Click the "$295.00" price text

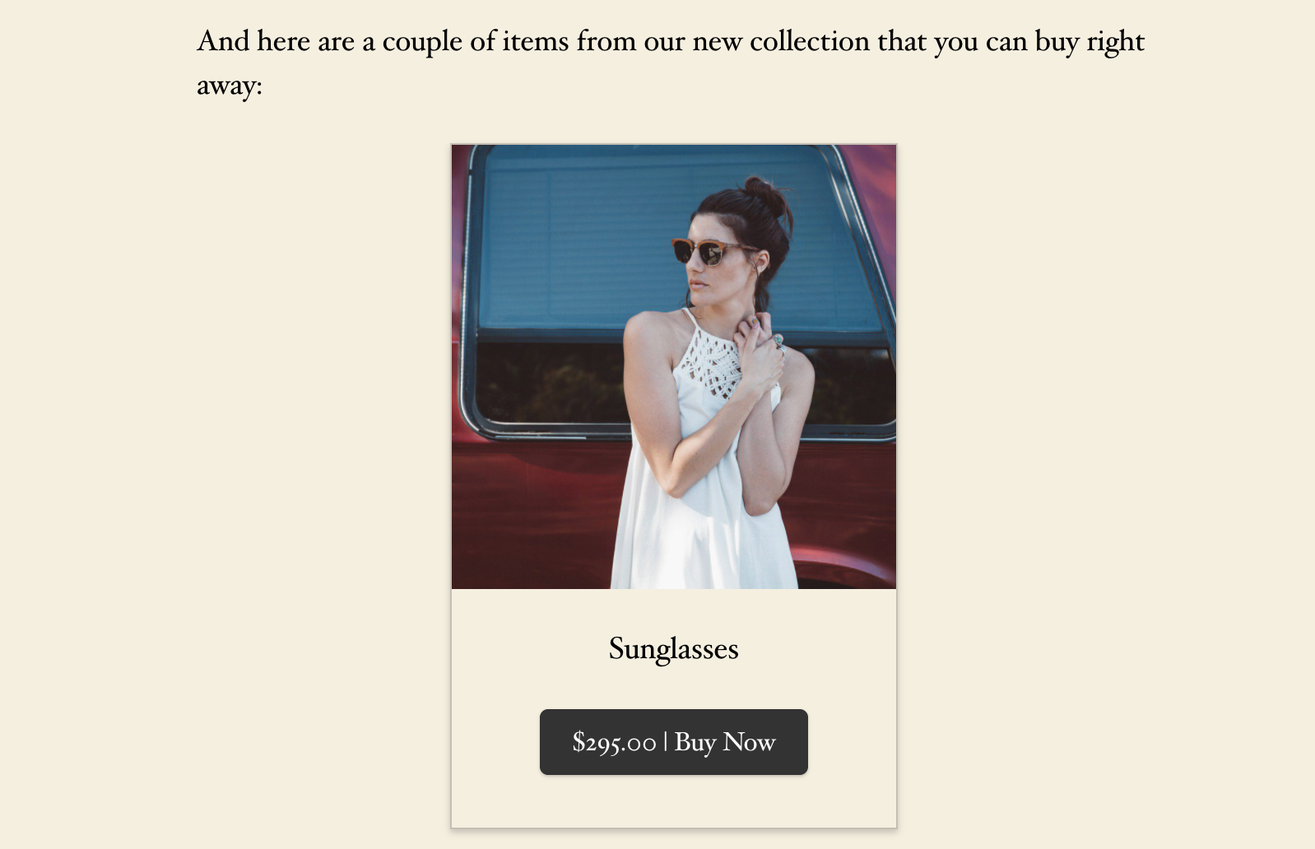(614, 743)
